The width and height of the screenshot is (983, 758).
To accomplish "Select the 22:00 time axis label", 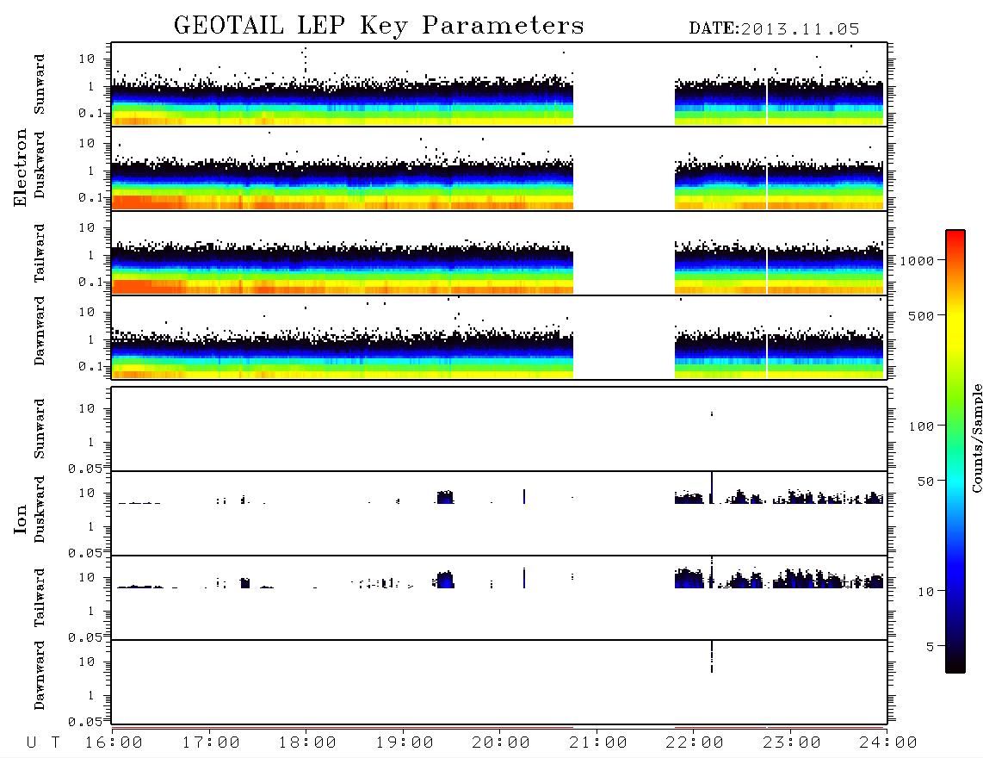I will 695,742.
